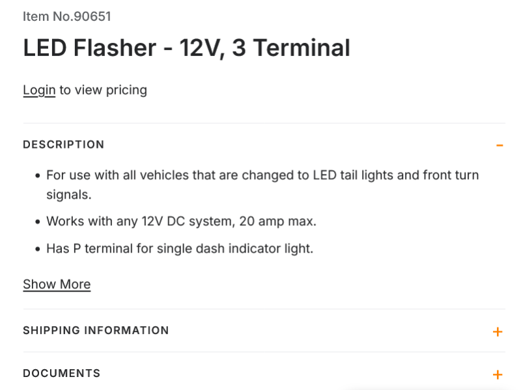
Task: Collapse Description with the minus icon
Action: [x=499, y=145]
